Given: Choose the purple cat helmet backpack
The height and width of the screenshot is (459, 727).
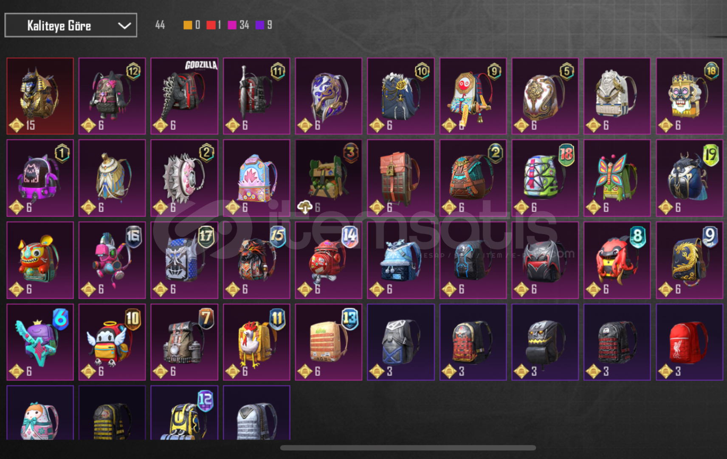Looking at the screenshot, I should pos(40,178).
